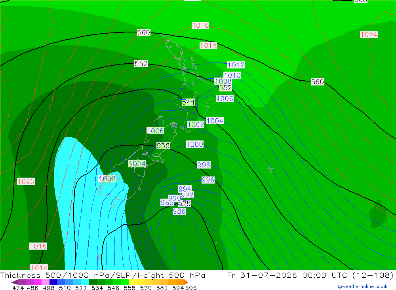
Task: Click the 536 height contour label
Action: click(163, 146)
